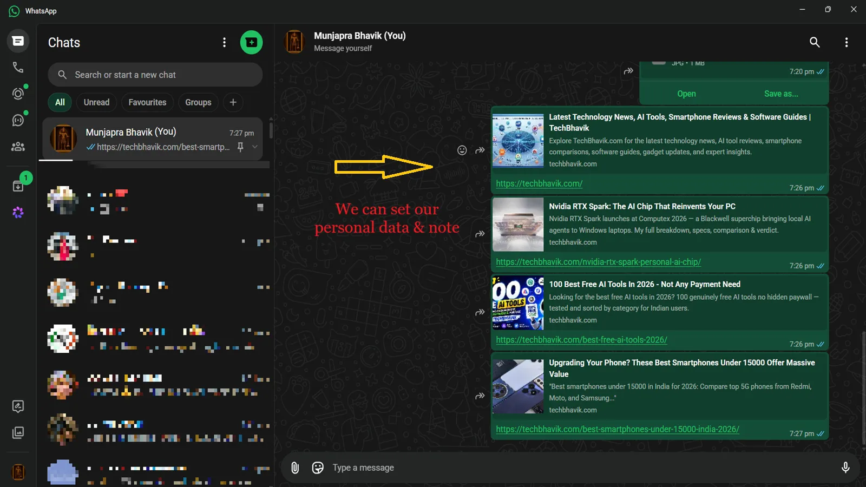The width and height of the screenshot is (866, 487).
Task: Open the Meta AI colorful icon in the sidebar
Action: 18,212
